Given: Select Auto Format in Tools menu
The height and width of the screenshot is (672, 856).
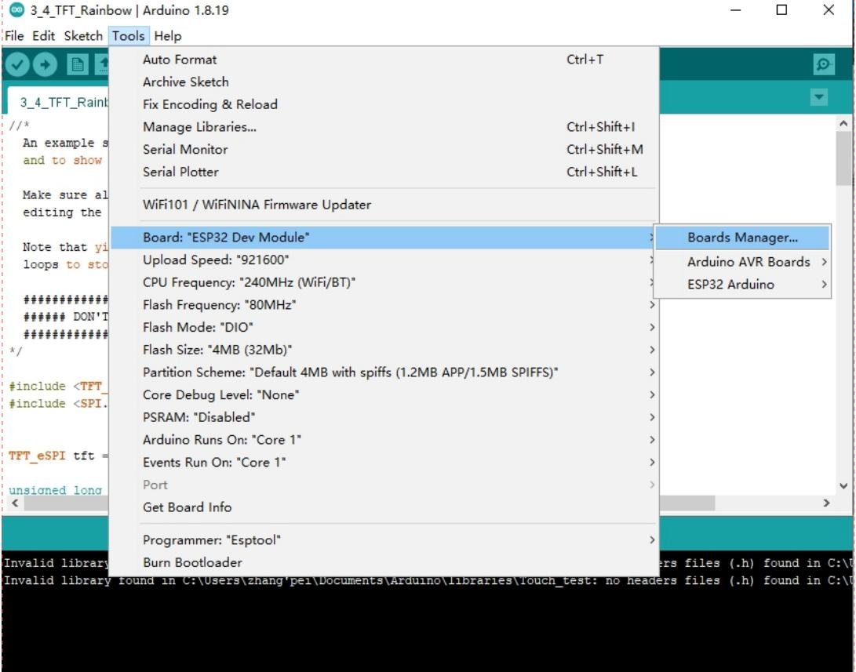Looking at the screenshot, I should click(180, 60).
